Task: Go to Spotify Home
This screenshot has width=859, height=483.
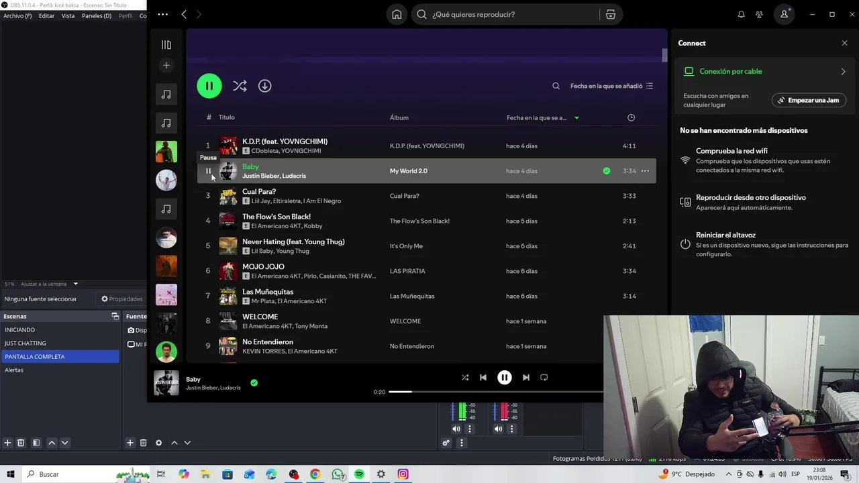Action: click(397, 14)
